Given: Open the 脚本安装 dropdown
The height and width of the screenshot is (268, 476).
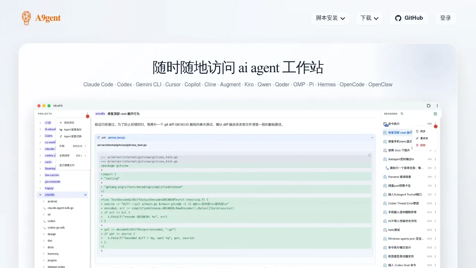Looking at the screenshot, I should pos(330,18).
